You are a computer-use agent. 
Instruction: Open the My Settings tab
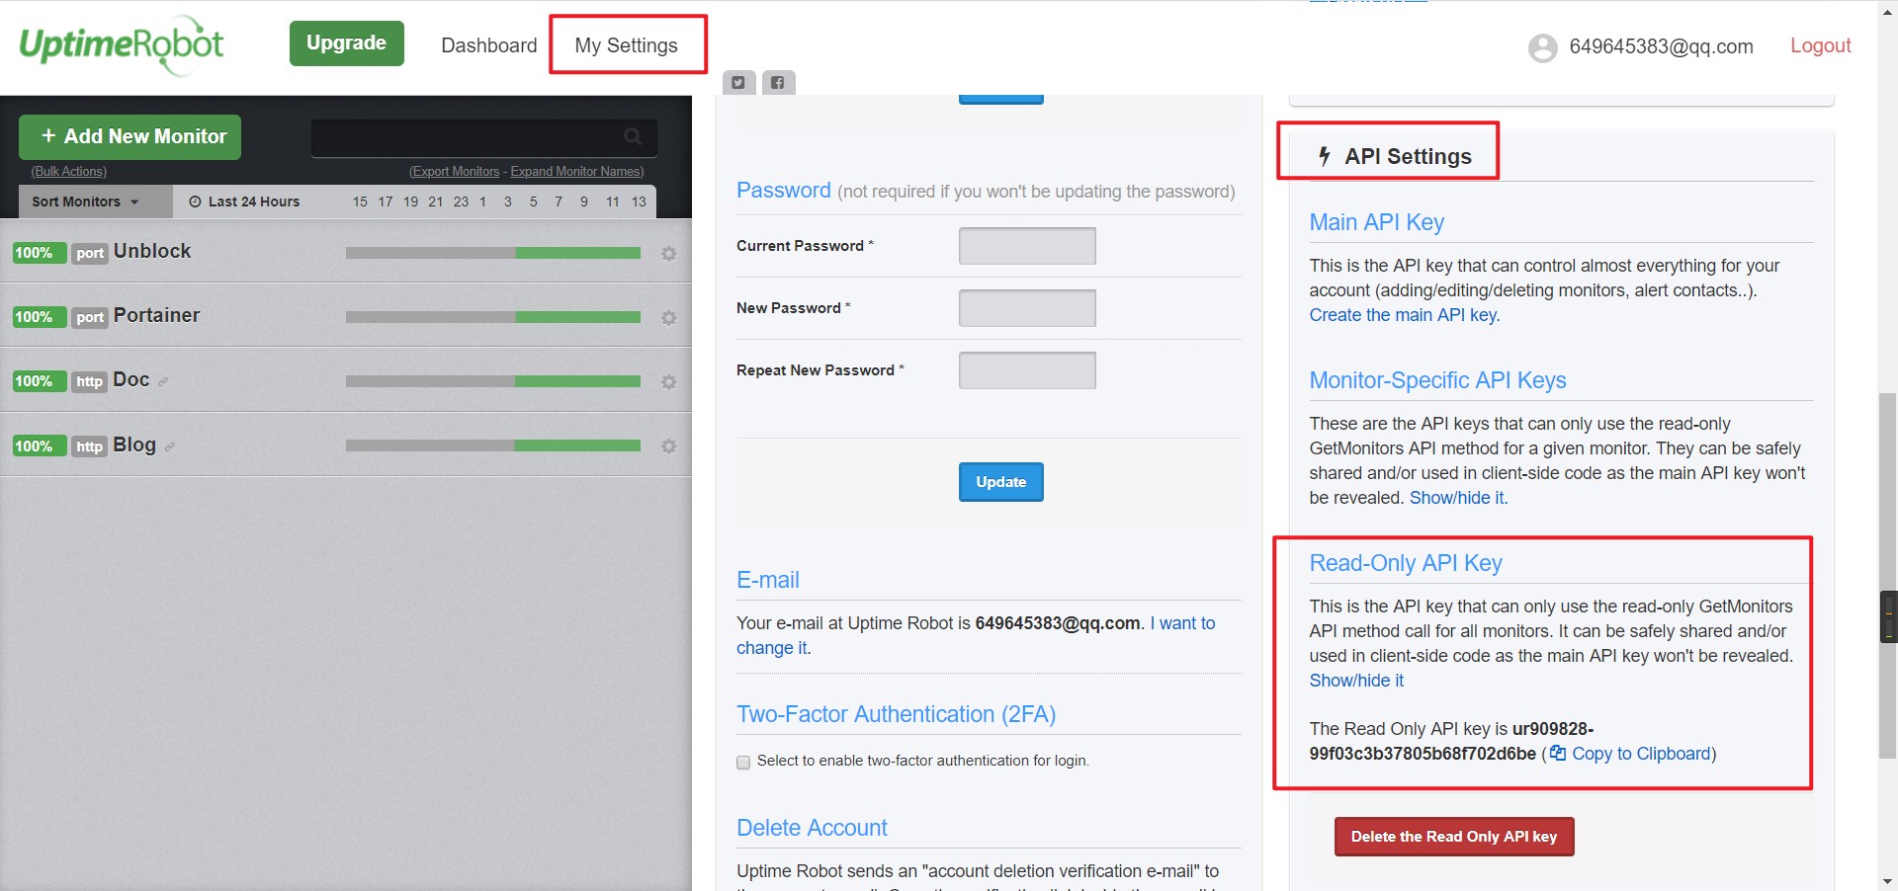tap(627, 45)
